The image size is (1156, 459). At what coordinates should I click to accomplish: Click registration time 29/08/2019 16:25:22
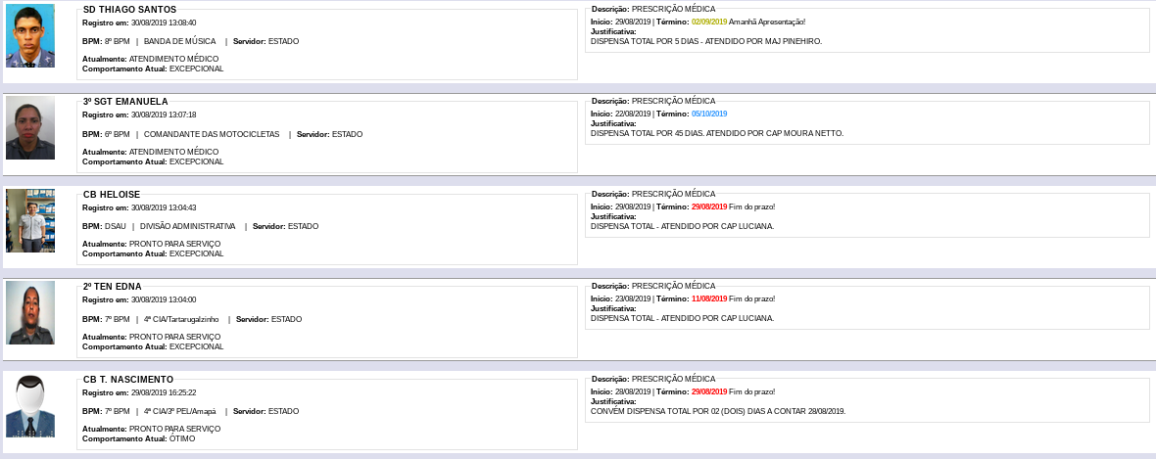[x=164, y=392]
